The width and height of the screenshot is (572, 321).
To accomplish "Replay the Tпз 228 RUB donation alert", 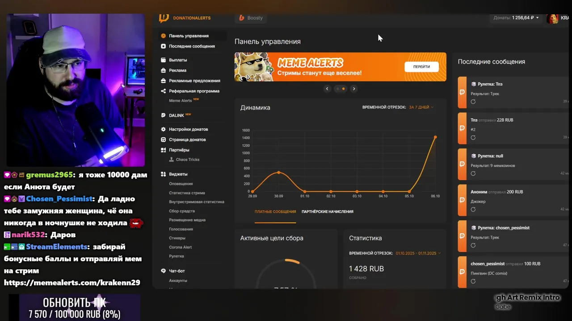I will tap(473, 137).
